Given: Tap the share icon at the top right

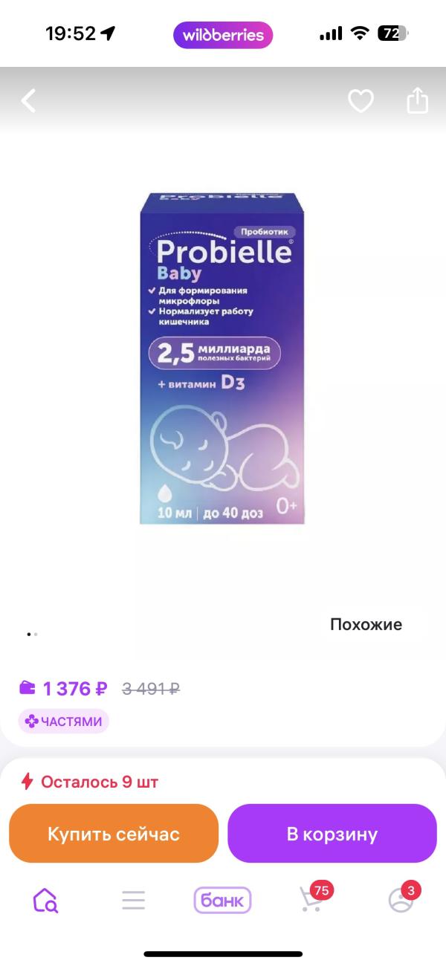Looking at the screenshot, I should point(418,100).
